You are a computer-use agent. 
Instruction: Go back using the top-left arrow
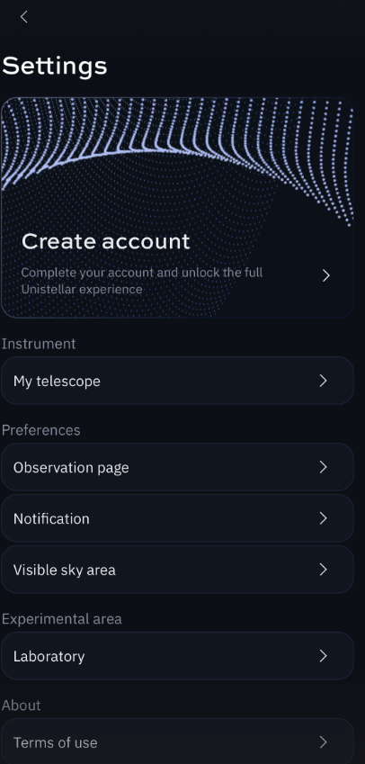[23, 17]
